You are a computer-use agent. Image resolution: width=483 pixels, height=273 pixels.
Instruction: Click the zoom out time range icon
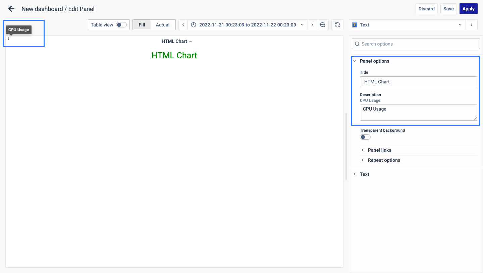(323, 25)
